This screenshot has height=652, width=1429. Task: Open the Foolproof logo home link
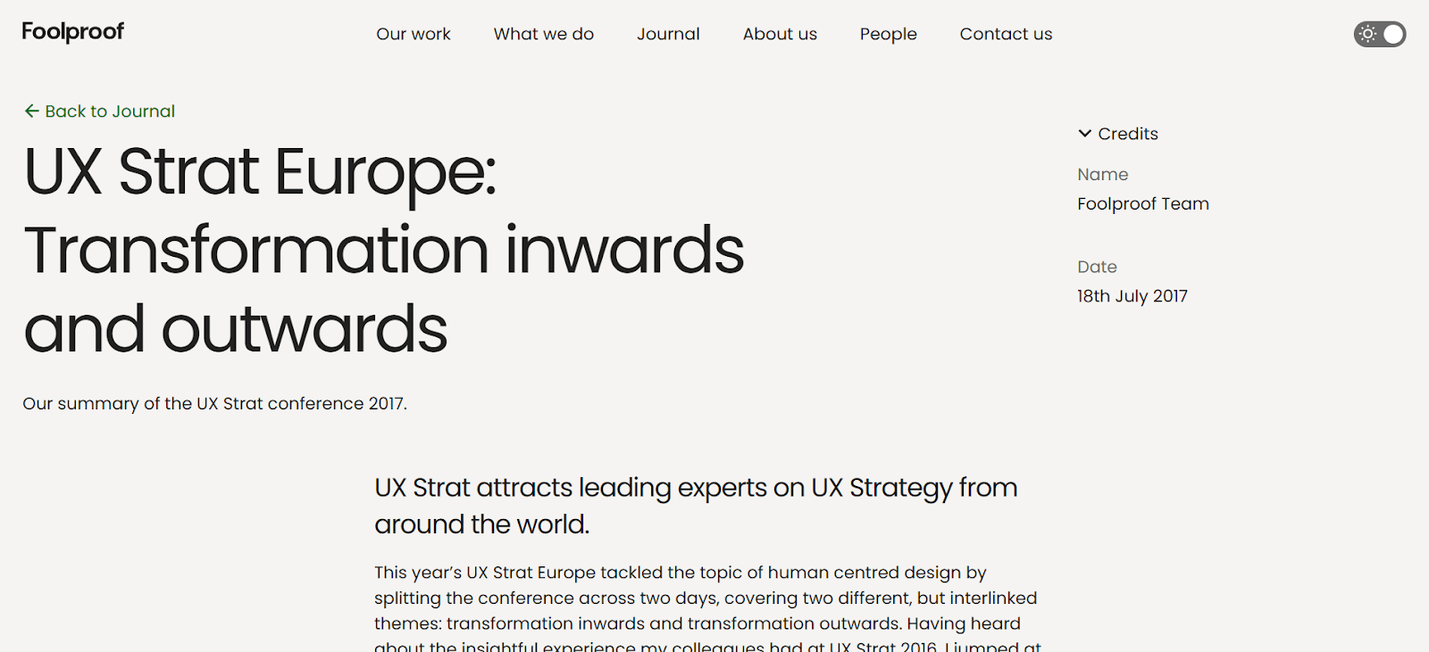73,32
